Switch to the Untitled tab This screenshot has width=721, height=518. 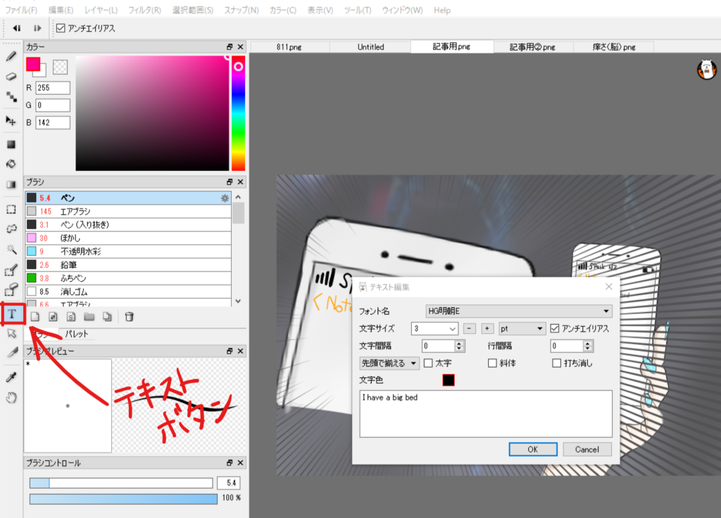click(x=370, y=47)
